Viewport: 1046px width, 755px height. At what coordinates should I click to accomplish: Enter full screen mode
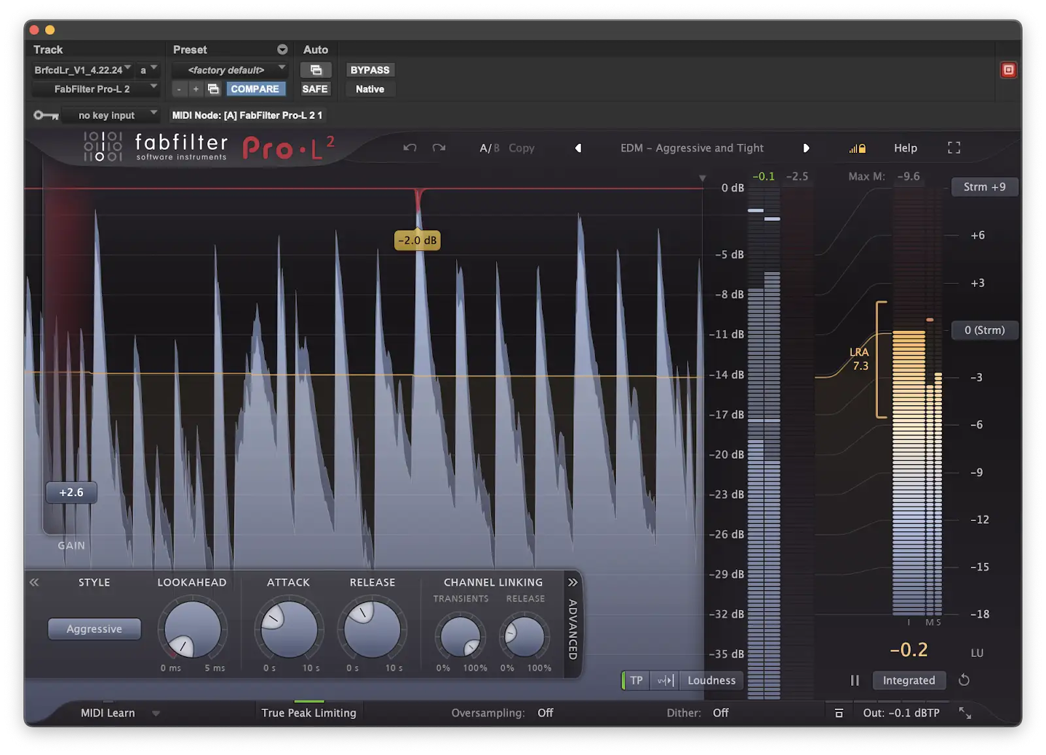coord(954,148)
